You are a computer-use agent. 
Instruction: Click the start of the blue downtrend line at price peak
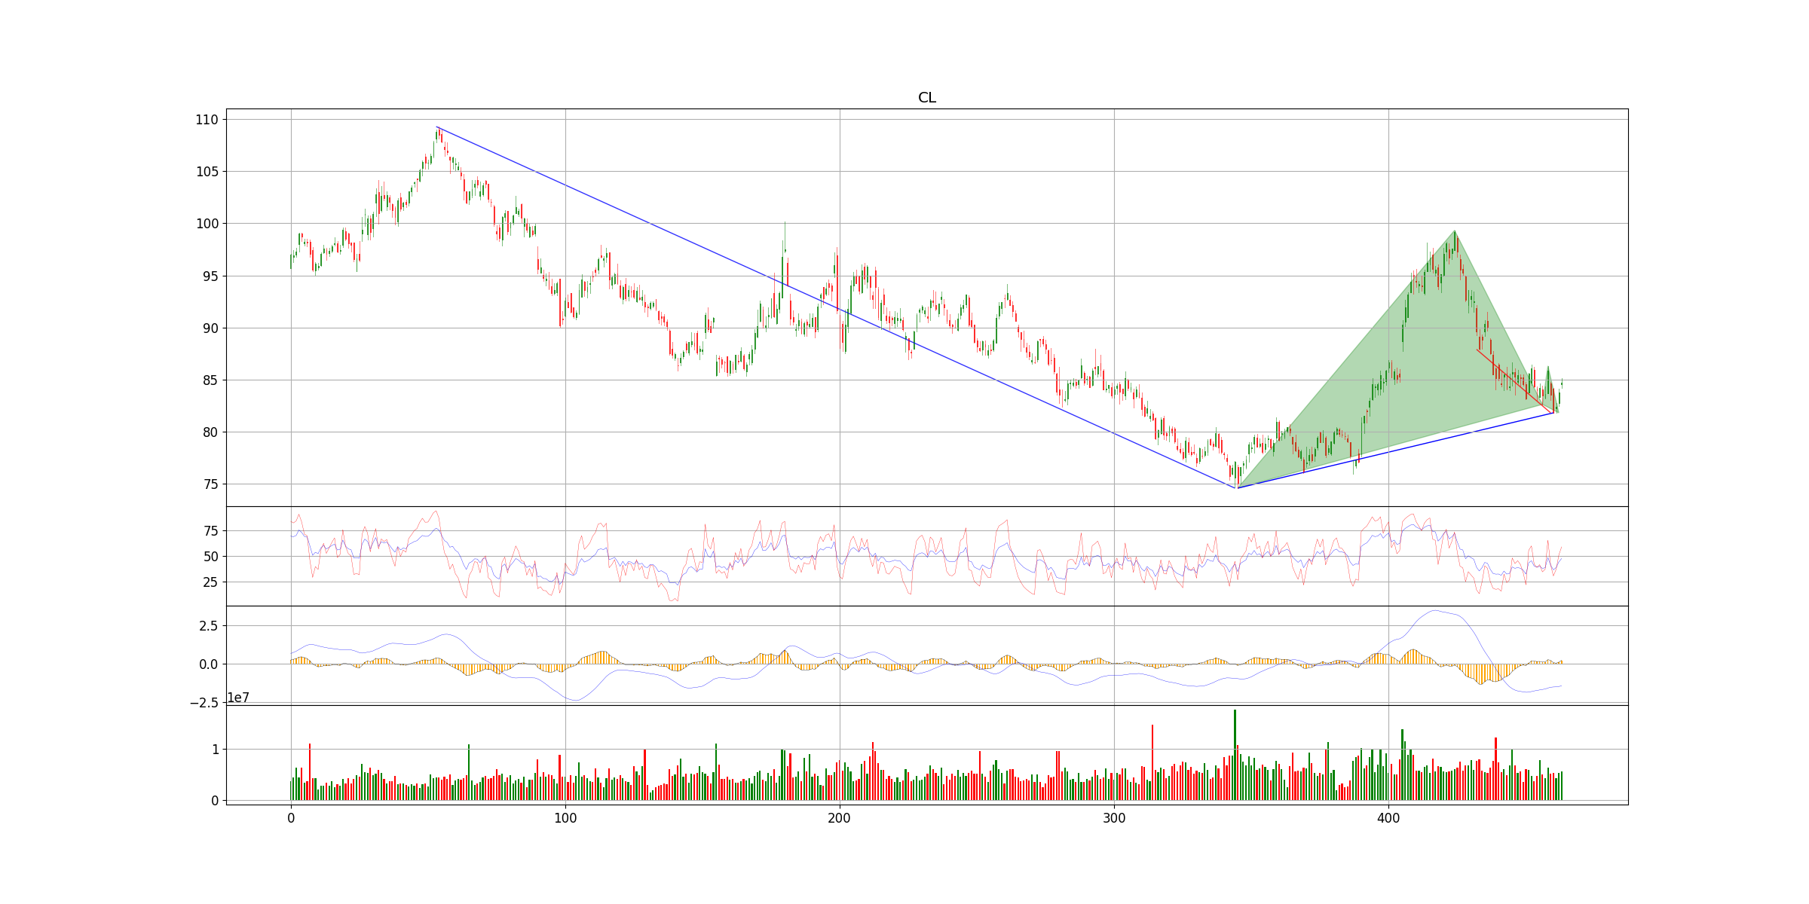tap(437, 127)
